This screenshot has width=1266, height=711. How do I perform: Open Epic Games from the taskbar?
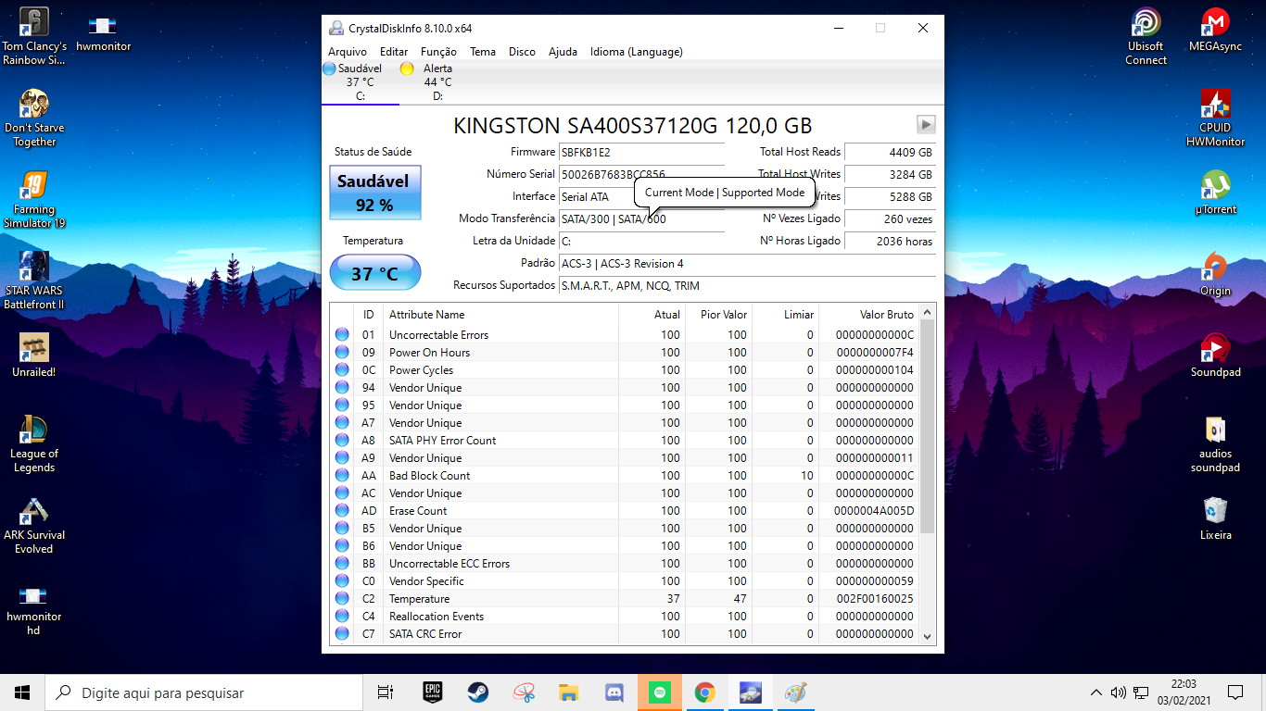pyautogui.click(x=432, y=692)
